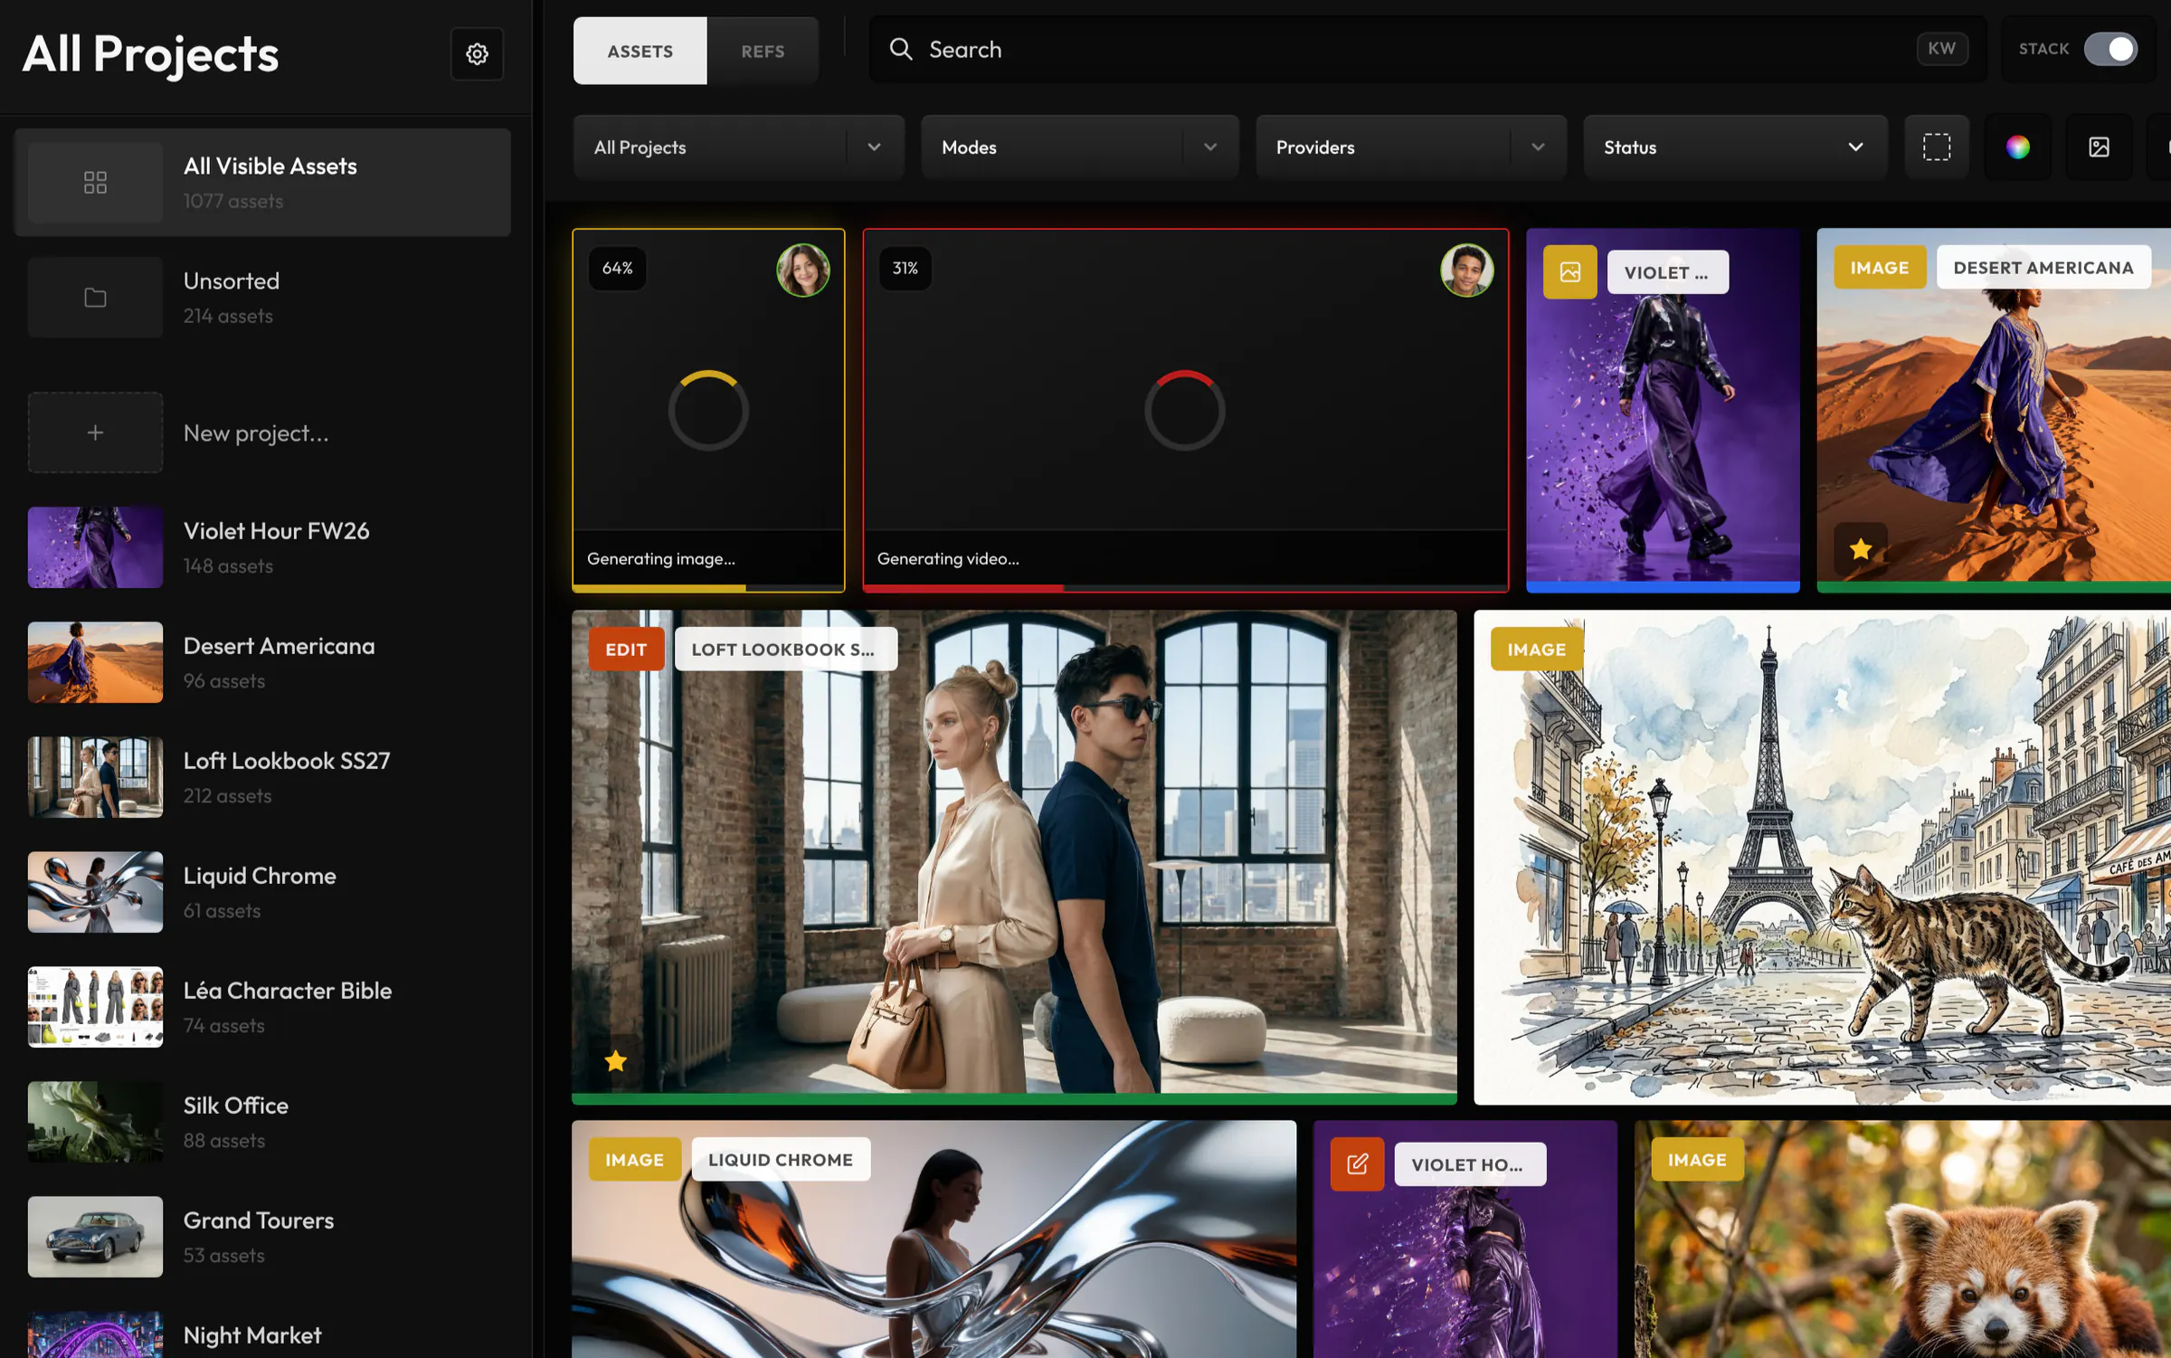
Task: Click the LIQUID CHROME project tag
Action: pos(781,1160)
